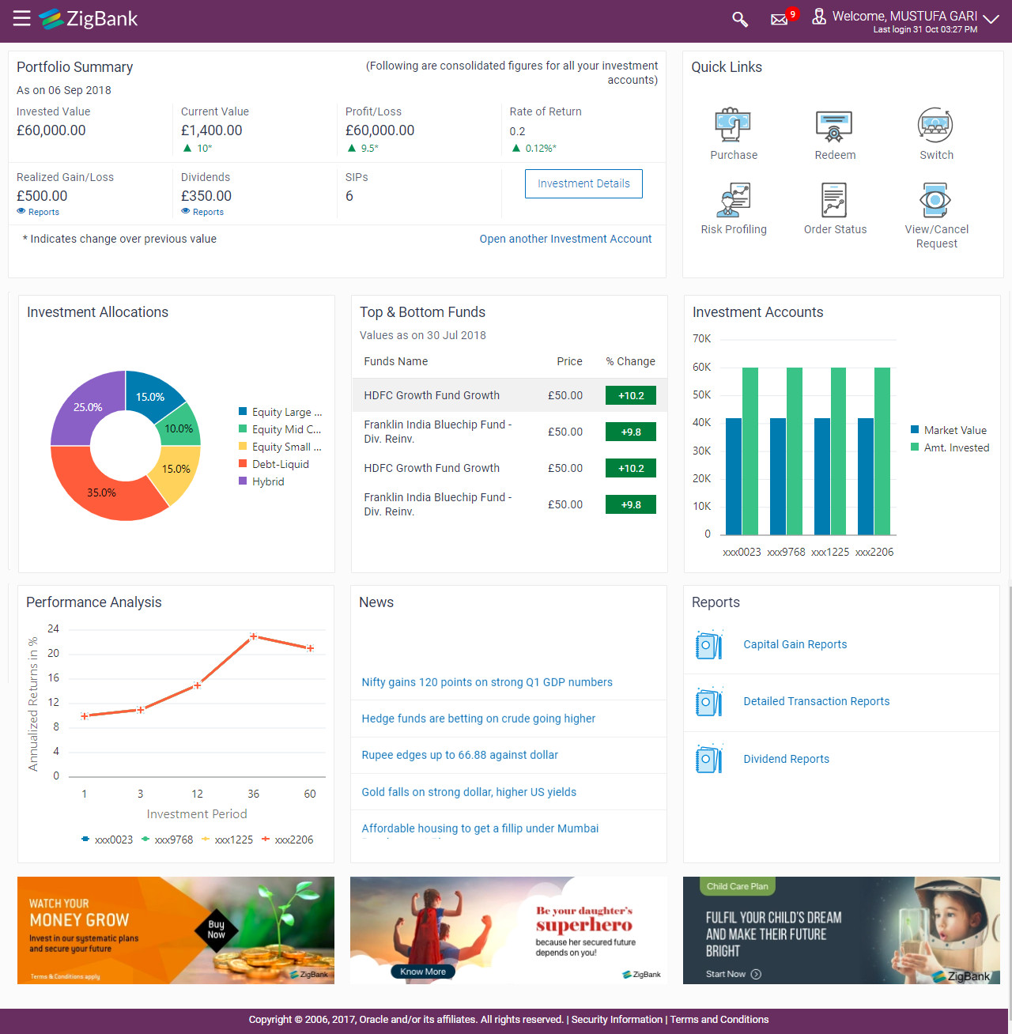Open the Switch quick link icon
1012x1034 pixels.
click(x=935, y=125)
